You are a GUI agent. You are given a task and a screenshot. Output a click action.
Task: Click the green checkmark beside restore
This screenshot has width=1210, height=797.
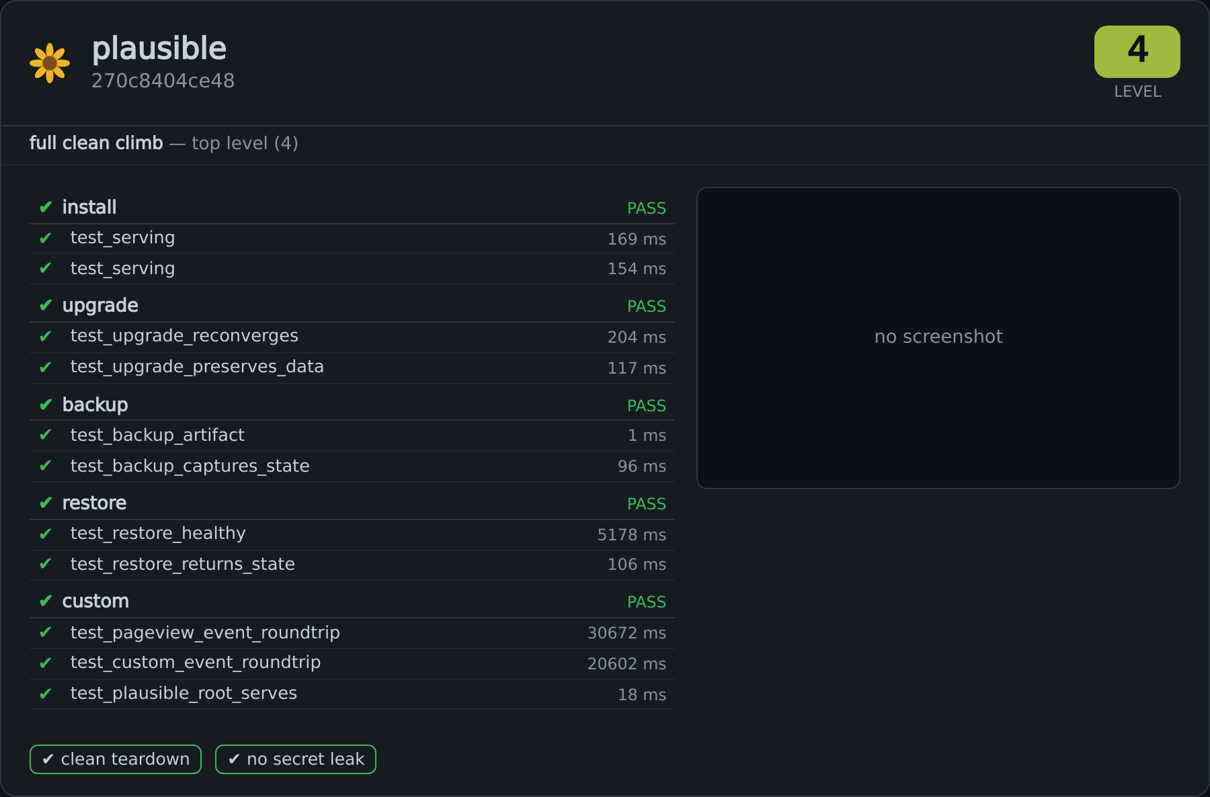[46, 503]
